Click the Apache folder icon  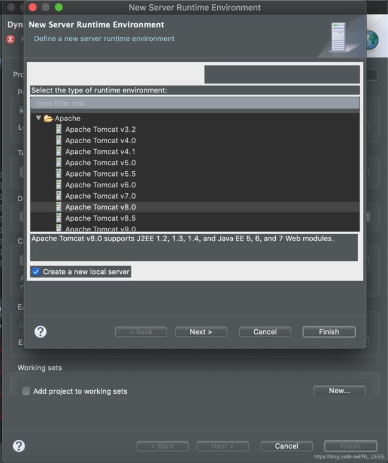48,118
